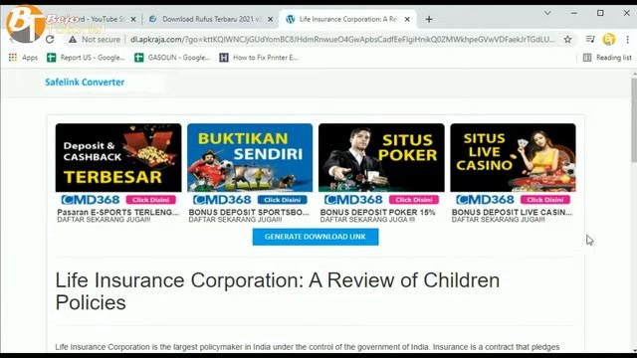Click the Generate Download Link button
Viewport: 637px width, 358px height.
coord(316,237)
